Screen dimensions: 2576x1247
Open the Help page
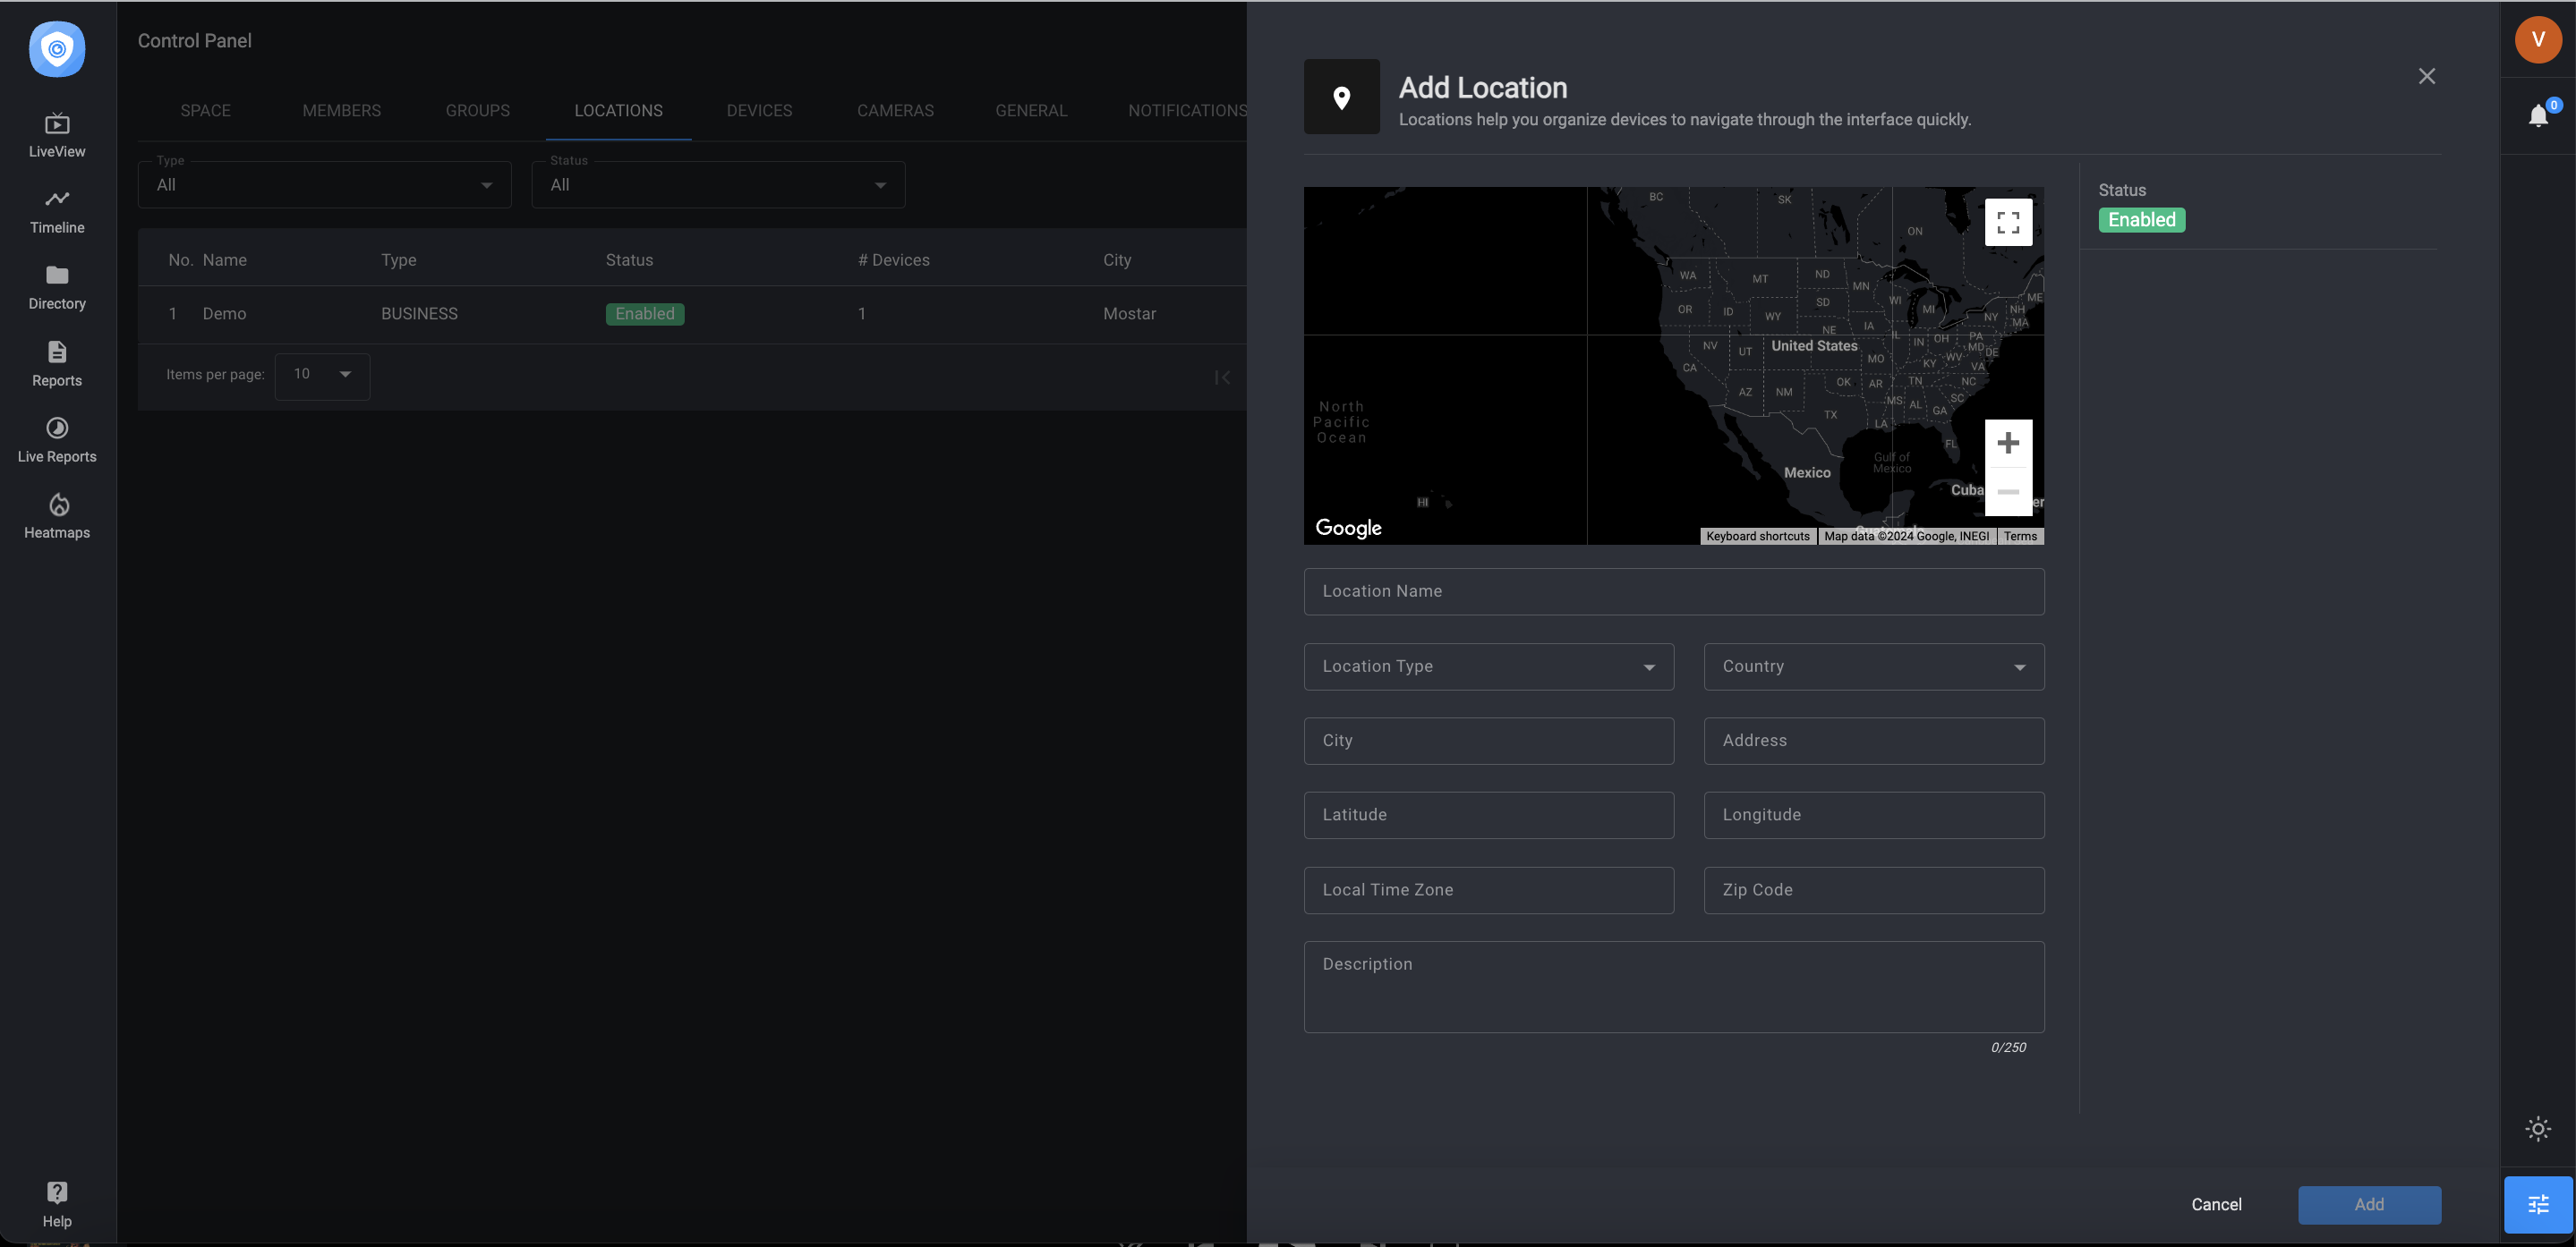pos(57,1204)
